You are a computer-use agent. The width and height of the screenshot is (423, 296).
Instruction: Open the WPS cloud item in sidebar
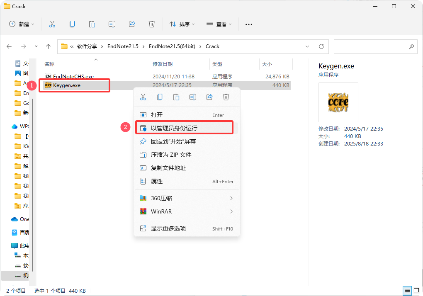pyautogui.click(x=20, y=126)
